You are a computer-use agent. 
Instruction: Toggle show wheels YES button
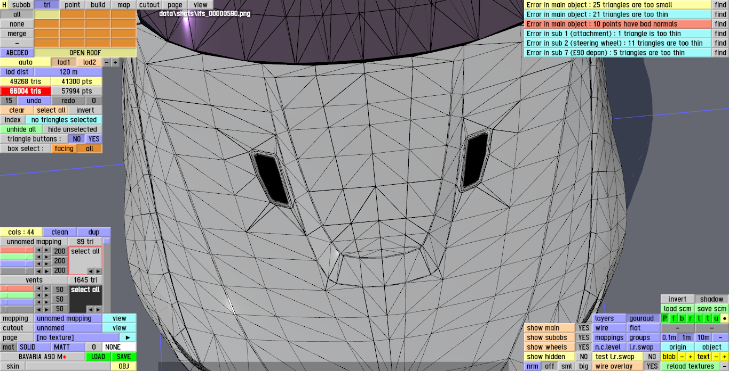point(584,347)
